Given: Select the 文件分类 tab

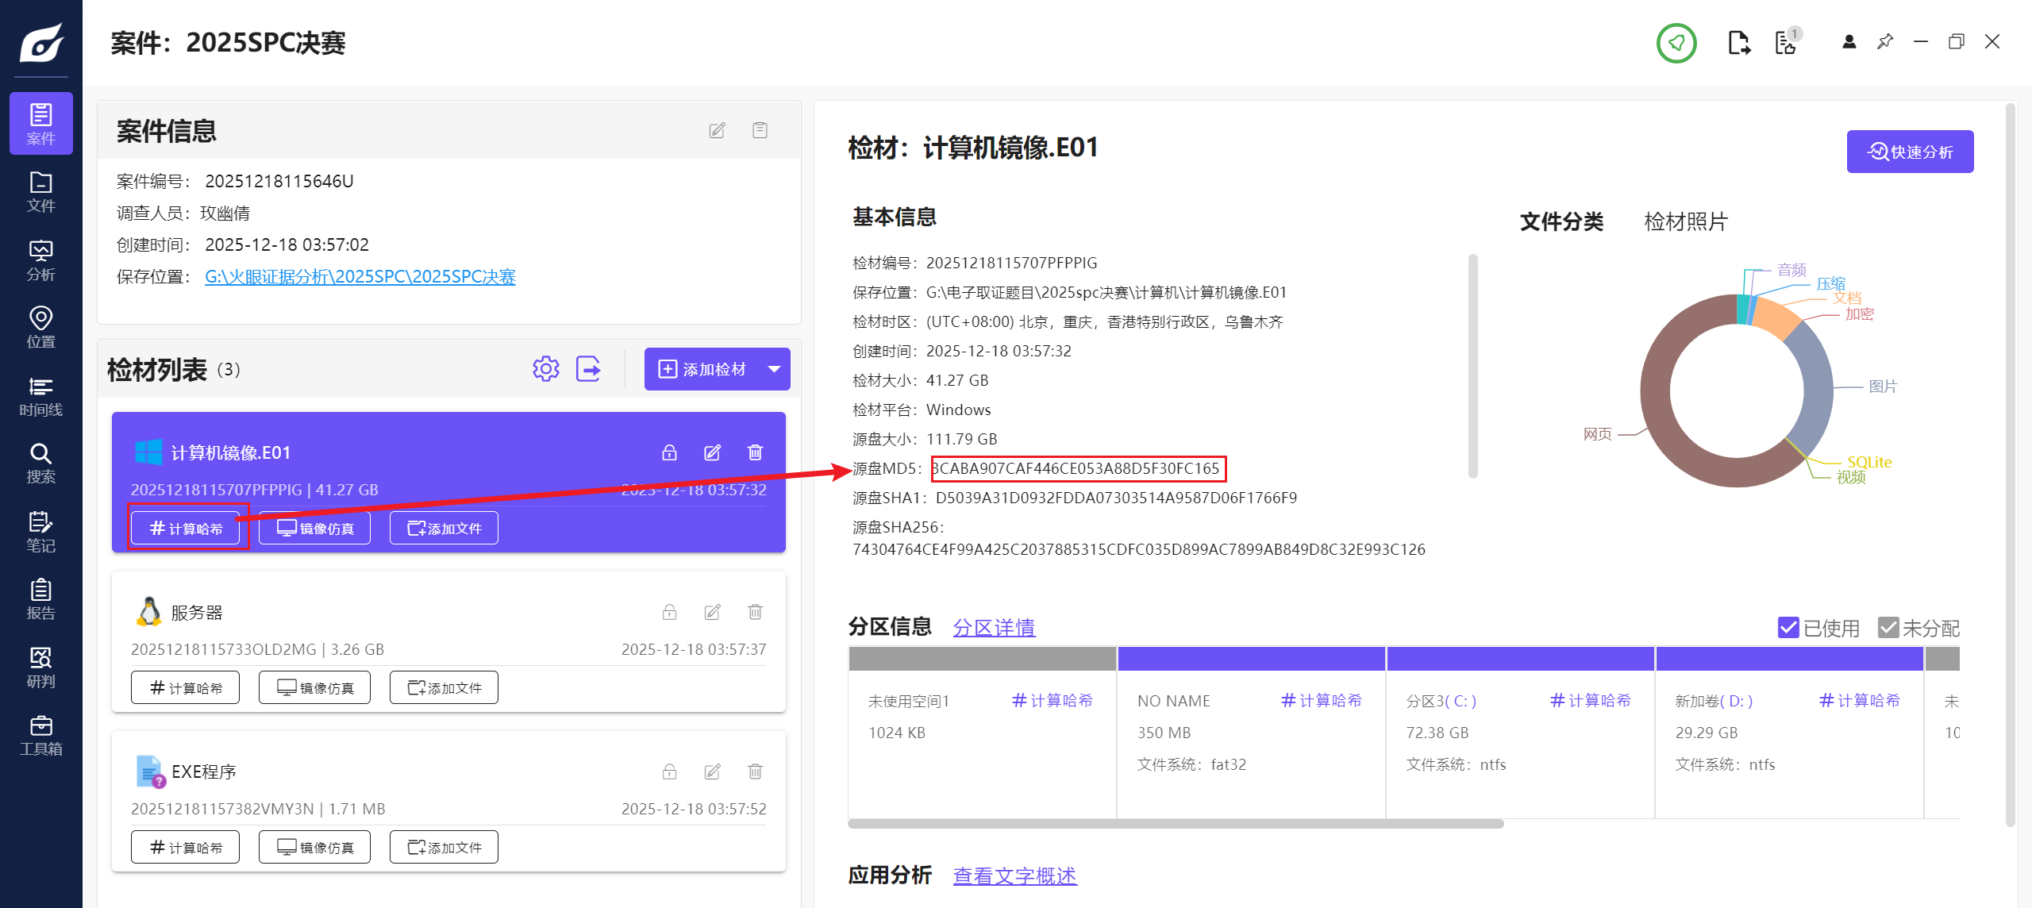Looking at the screenshot, I should tap(1561, 221).
